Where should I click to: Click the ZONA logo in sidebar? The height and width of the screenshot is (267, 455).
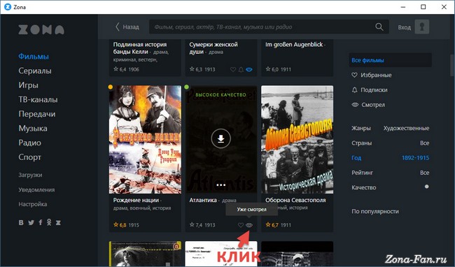pyautogui.click(x=41, y=29)
